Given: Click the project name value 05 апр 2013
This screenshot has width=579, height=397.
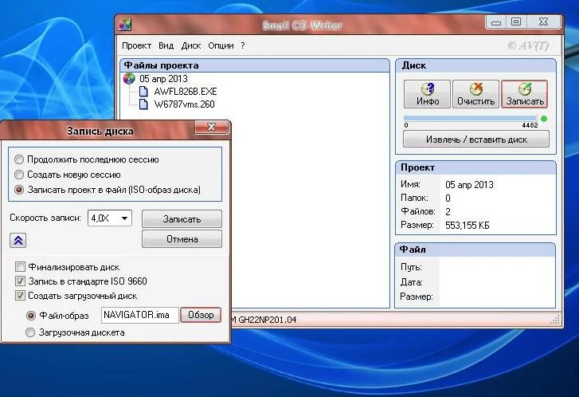Looking at the screenshot, I should (x=469, y=184).
